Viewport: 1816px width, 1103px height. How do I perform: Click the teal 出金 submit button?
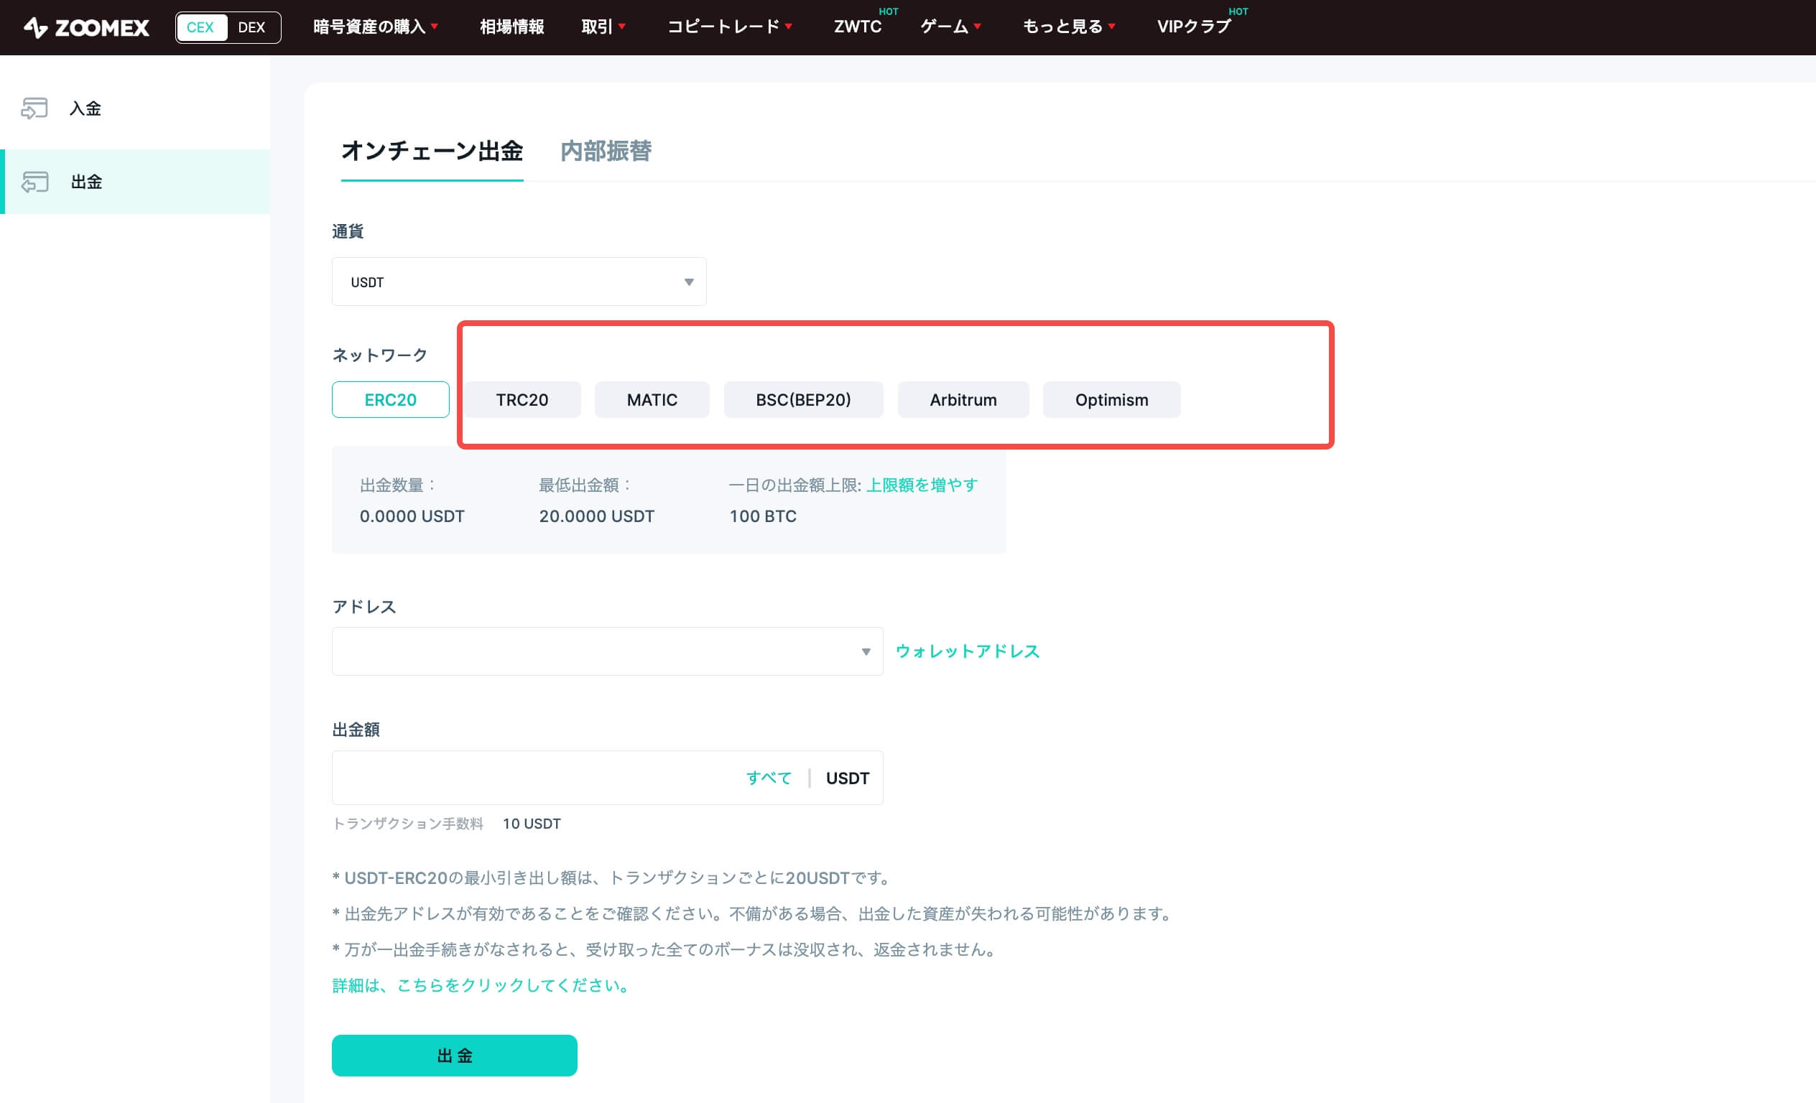pyautogui.click(x=454, y=1055)
